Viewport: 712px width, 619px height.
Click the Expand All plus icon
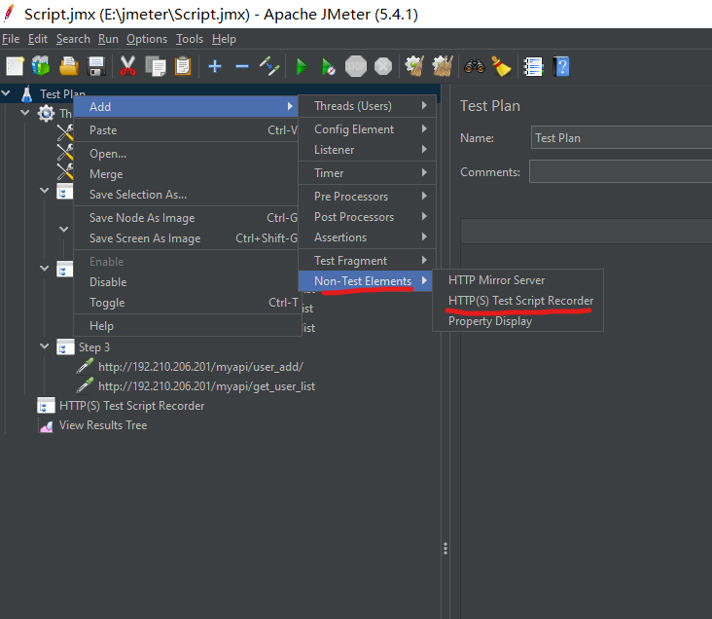[x=215, y=67]
